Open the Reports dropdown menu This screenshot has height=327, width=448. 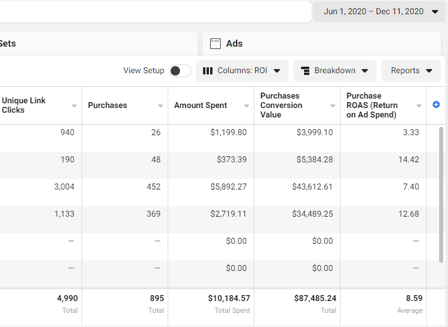pyautogui.click(x=411, y=71)
